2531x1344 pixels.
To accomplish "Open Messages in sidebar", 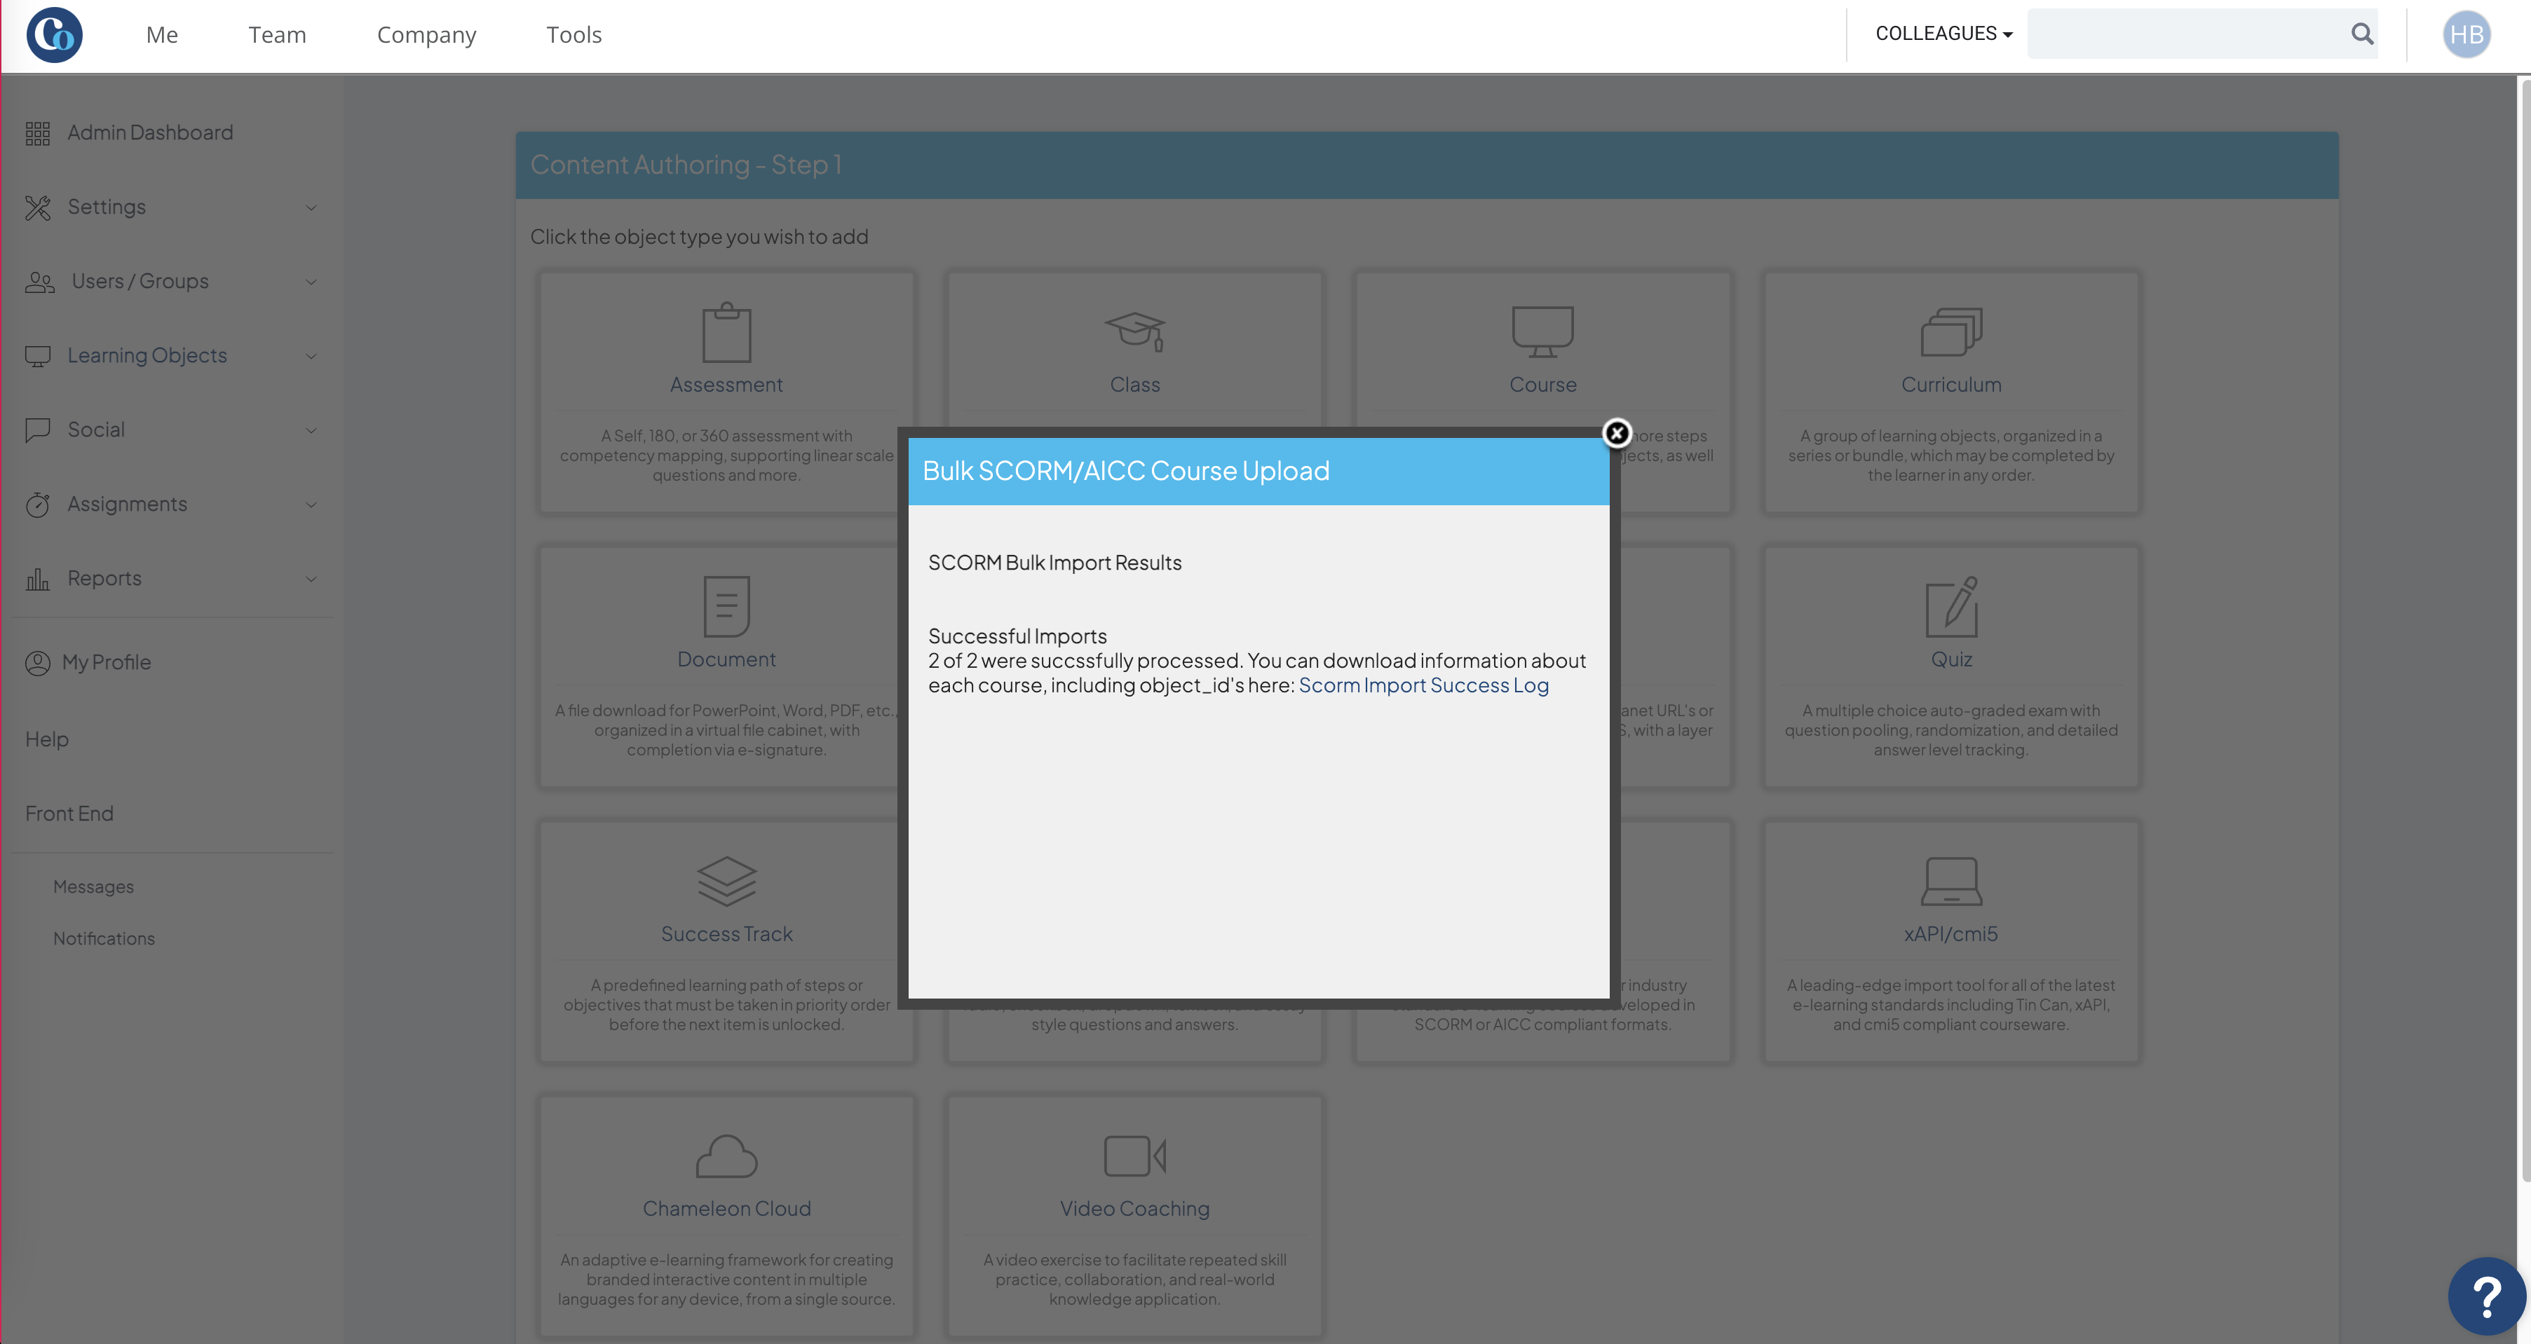I will [x=93, y=886].
